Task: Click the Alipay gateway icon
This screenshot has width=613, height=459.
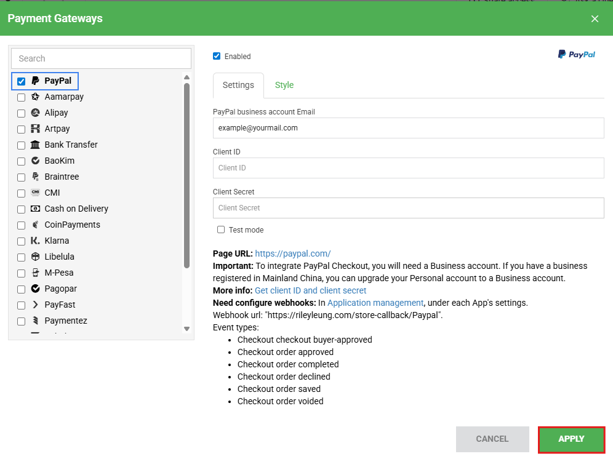Action: (35, 113)
